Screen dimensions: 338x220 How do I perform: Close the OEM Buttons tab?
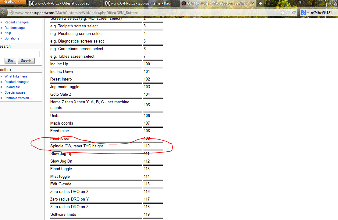pyautogui.click(x=252, y=3)
